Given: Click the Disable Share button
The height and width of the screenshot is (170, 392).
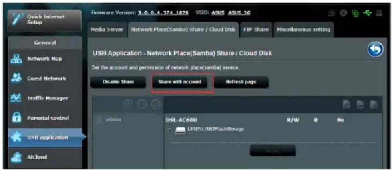Looking at the screenshot, I should 118,82.
